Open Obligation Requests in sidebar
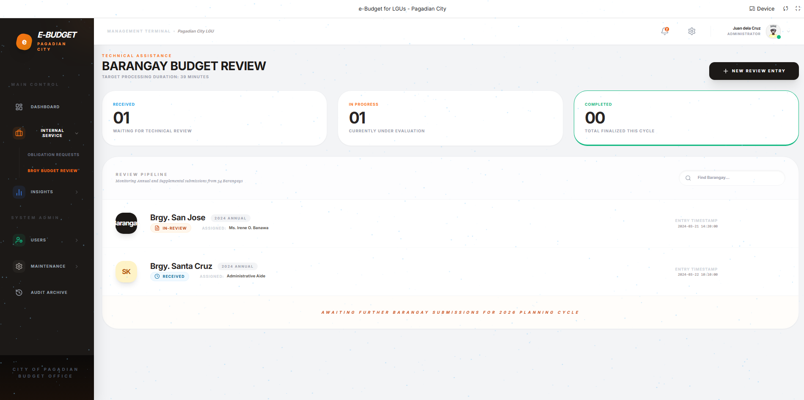804x400 pixels. 53,155
